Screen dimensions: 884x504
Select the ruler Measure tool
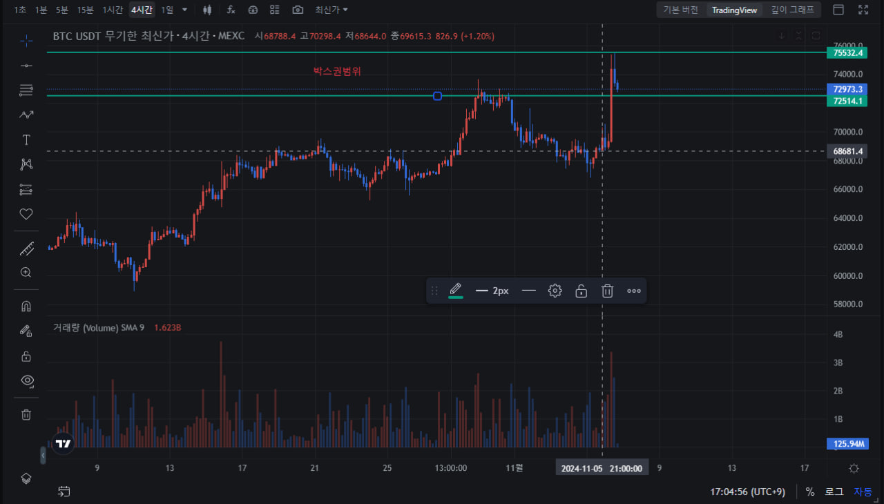(x=26, y=248)
